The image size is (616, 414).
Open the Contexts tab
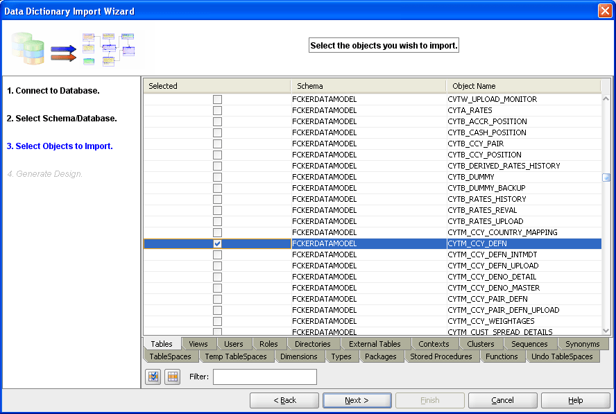click(x=434, y=344)
